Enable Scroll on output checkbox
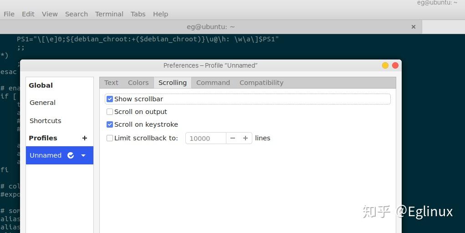The height and width of the screenshot is (233, 465). (110, 112)
